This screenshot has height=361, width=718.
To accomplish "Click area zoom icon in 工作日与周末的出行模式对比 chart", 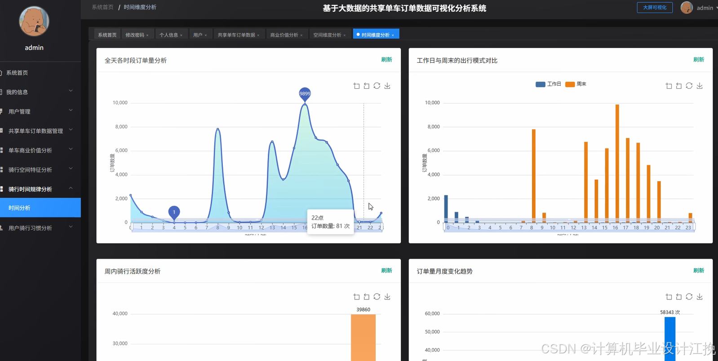I will (669, 86).
